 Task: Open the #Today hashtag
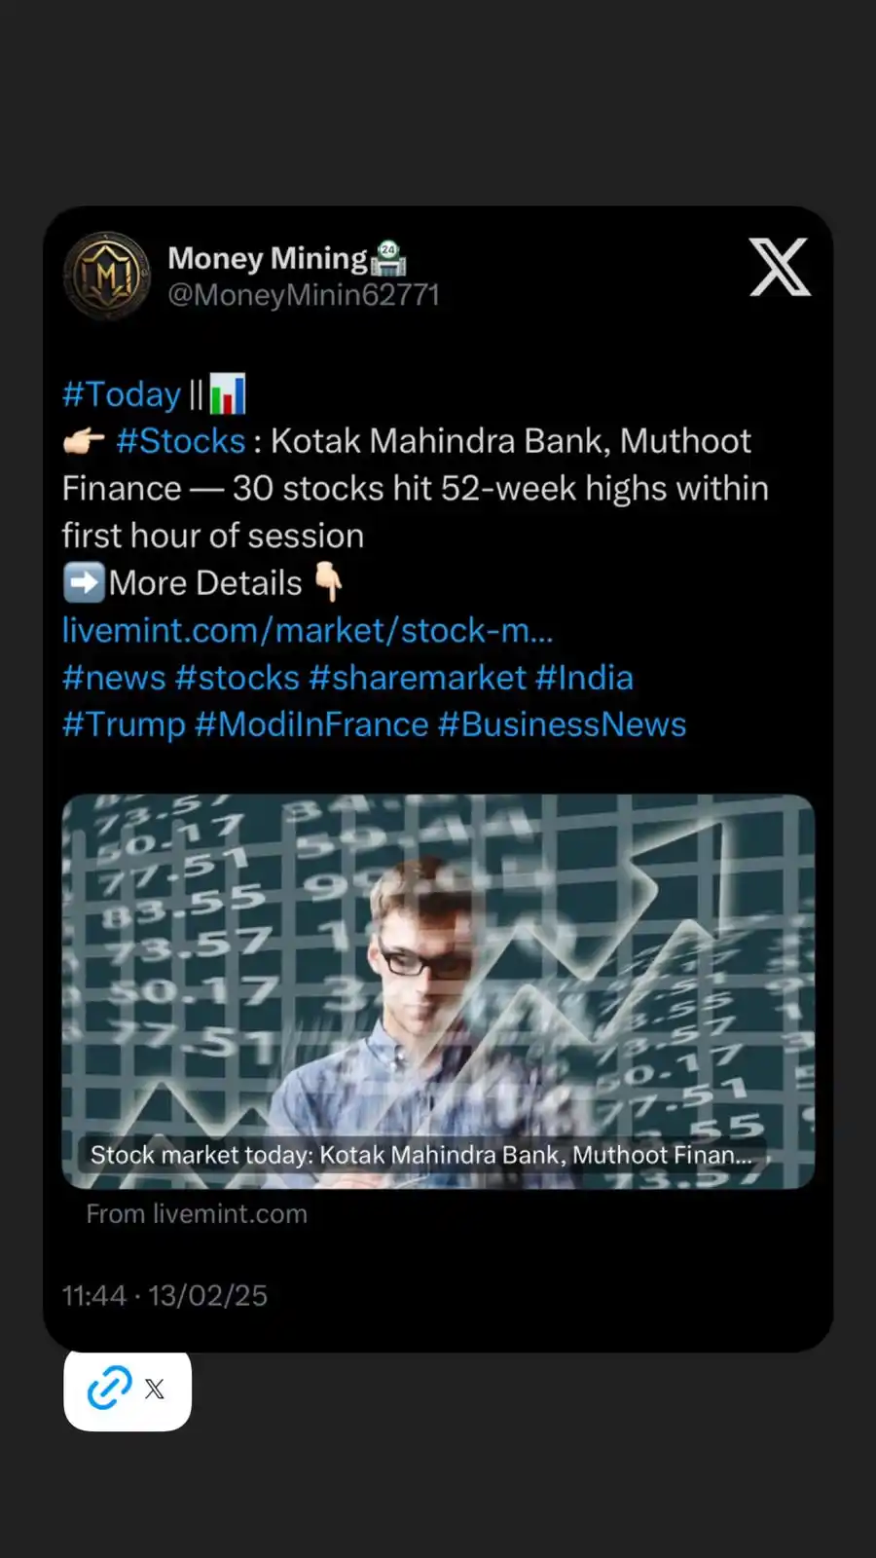click(x=120, y=393)
